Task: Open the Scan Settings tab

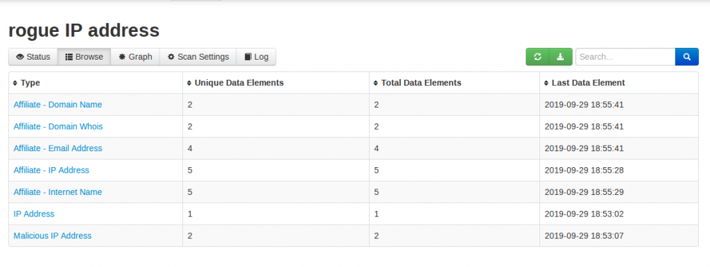Action: (198, 57)
